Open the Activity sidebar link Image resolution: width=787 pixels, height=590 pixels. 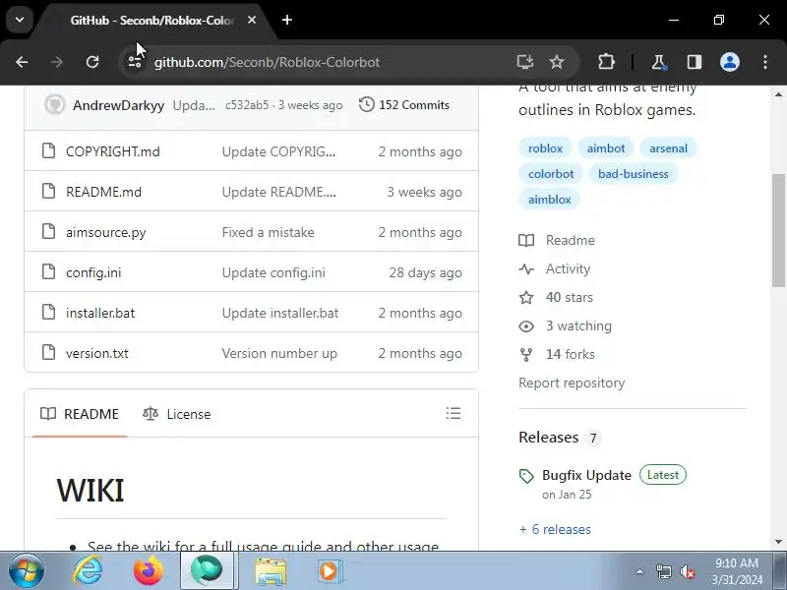pos(555,268)
